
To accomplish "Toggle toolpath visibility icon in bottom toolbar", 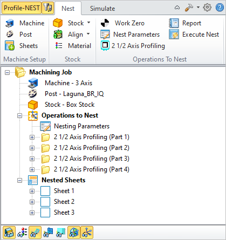I will click(35, 232).
